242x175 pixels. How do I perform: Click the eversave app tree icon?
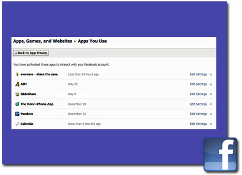(x=17, y=74)
